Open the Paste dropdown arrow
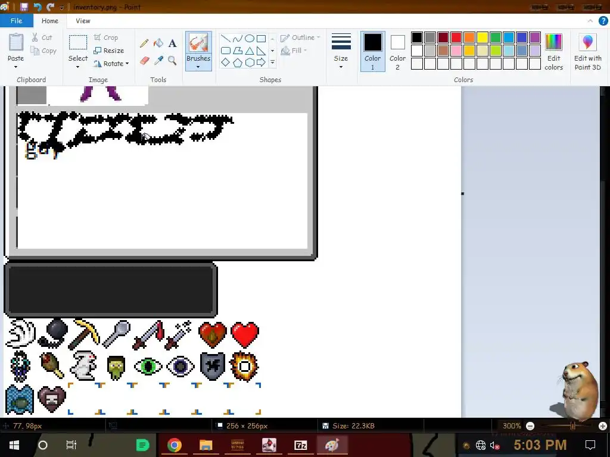The image size is (610, 457). coord(15,67)
